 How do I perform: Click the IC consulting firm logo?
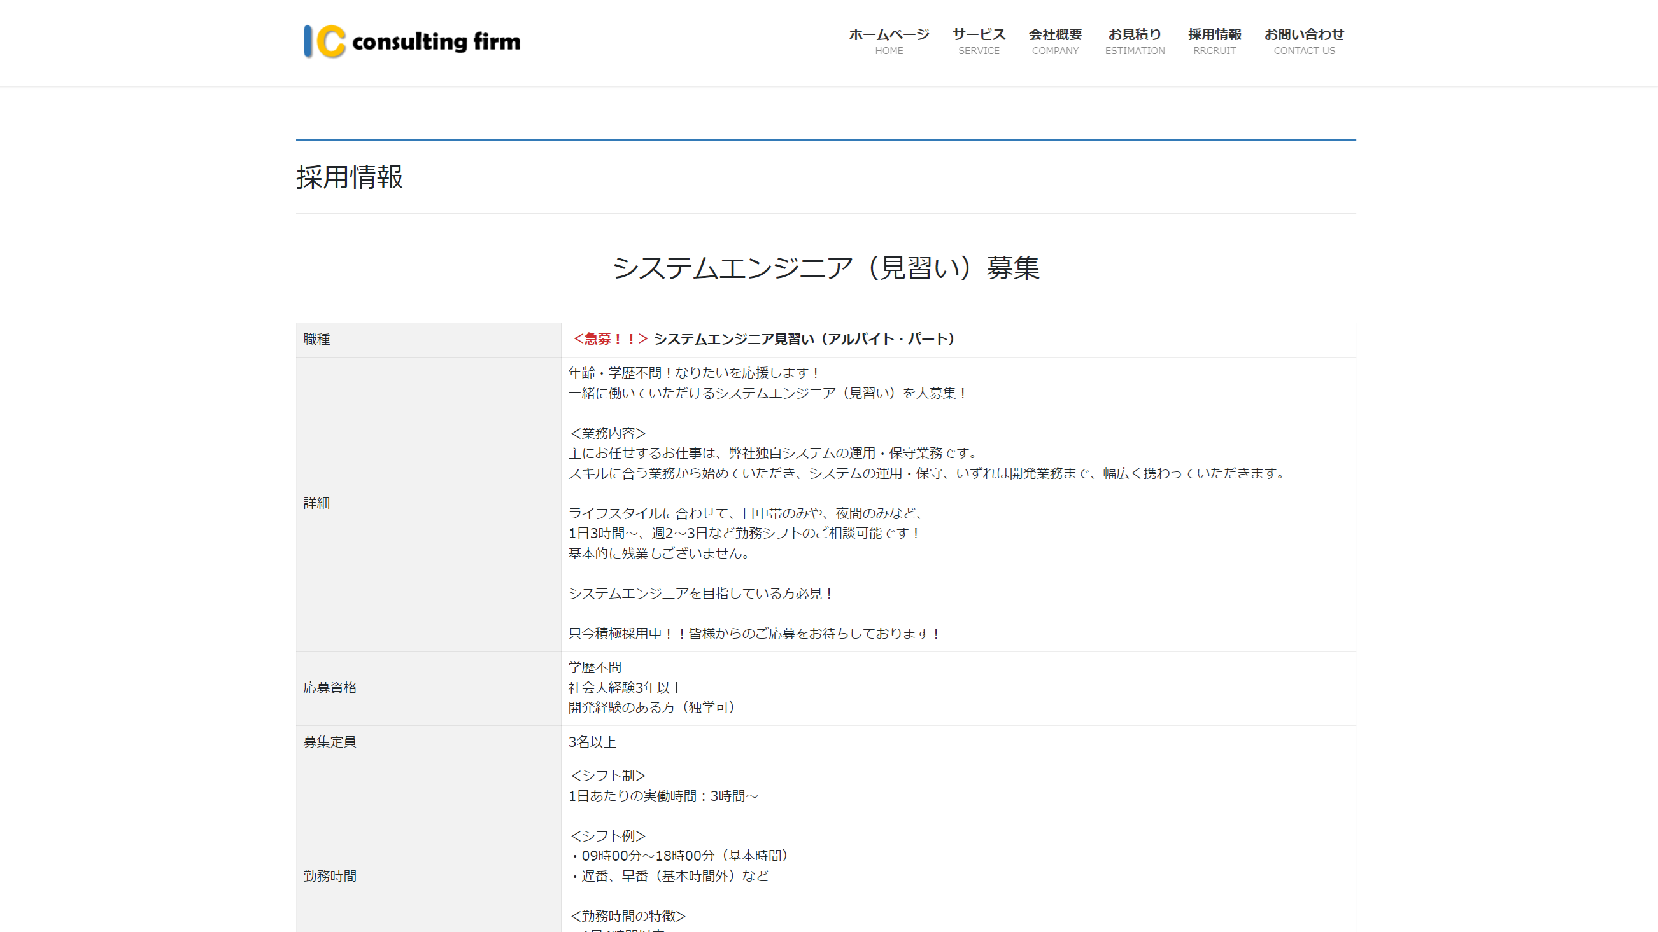click(412, 42)
